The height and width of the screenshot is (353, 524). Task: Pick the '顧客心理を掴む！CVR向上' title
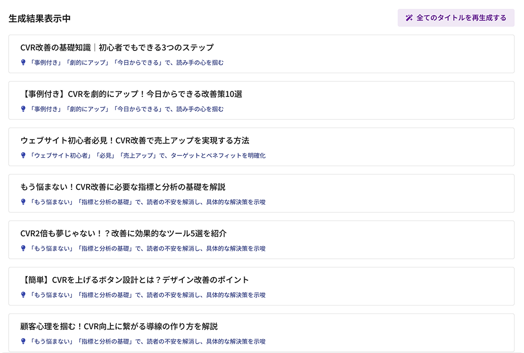pos(119,326)
